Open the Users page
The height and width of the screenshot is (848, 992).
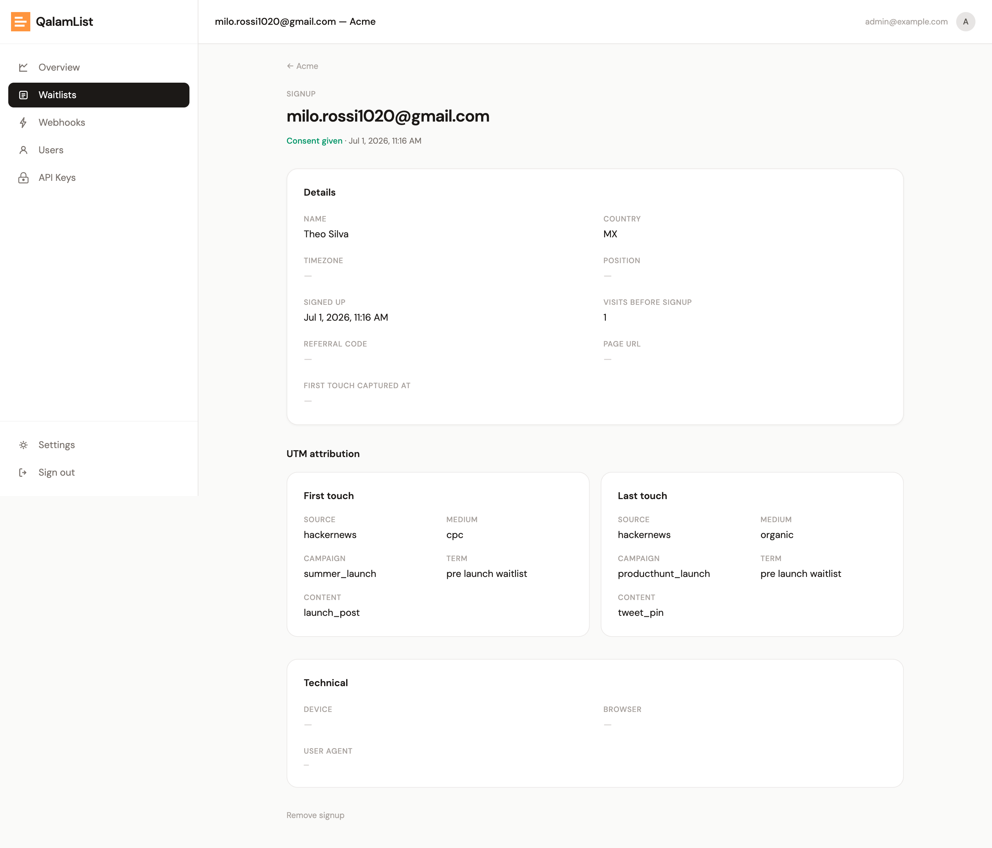(x=99, y=150)
